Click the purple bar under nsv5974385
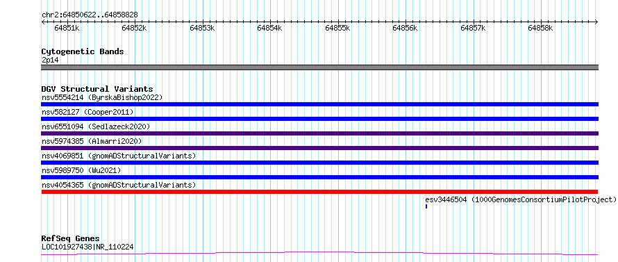The width and height of the screenshot is (618, 262). [x=319, y=148]
